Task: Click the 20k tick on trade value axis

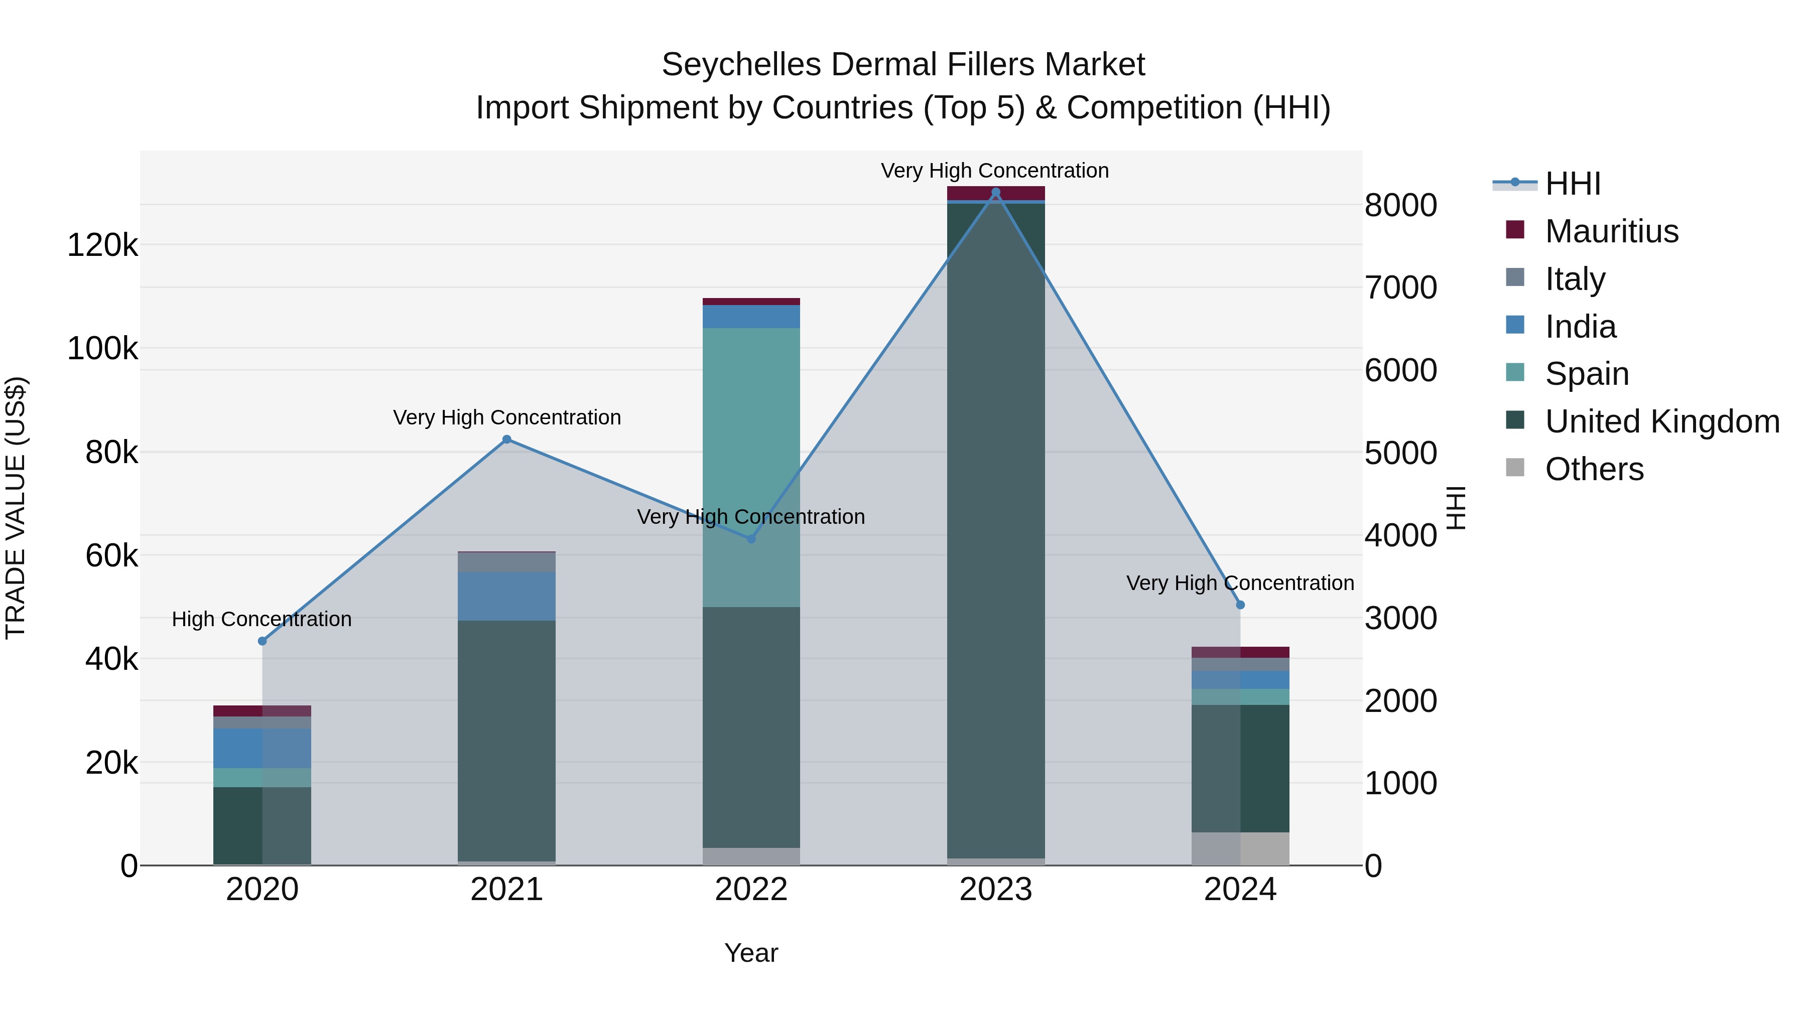Action: (111, 762)
